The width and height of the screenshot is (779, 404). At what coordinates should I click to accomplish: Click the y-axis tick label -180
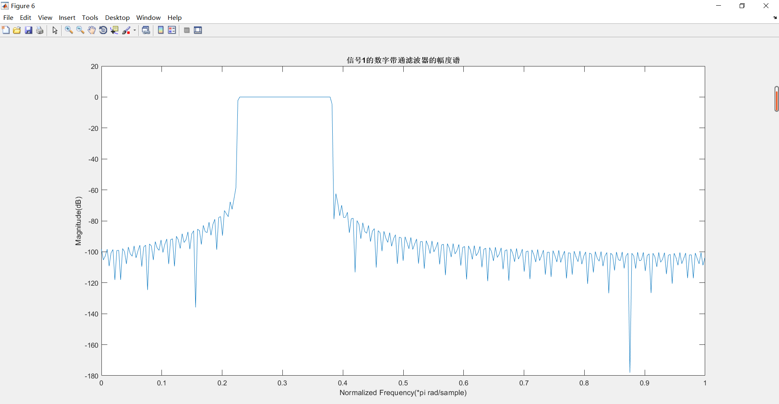[91, 376]
